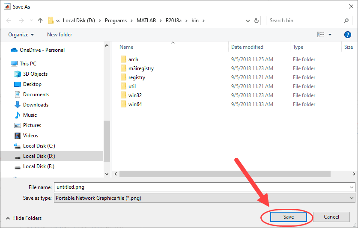Expand the chevron after bin breadcrumb

[203, 21]
